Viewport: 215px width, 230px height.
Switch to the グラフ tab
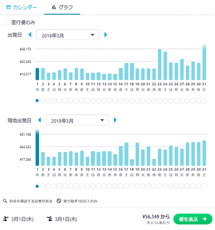point(62,7)
